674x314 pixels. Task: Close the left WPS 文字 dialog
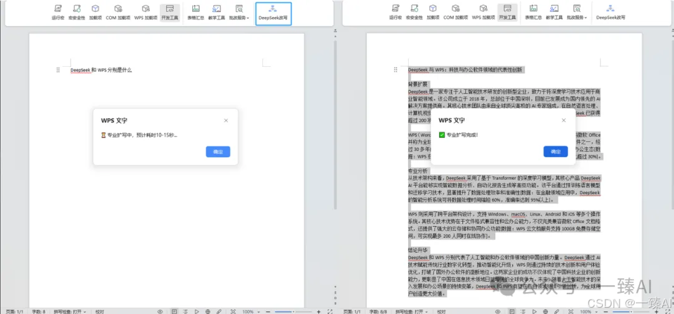[x=226, y=120]
